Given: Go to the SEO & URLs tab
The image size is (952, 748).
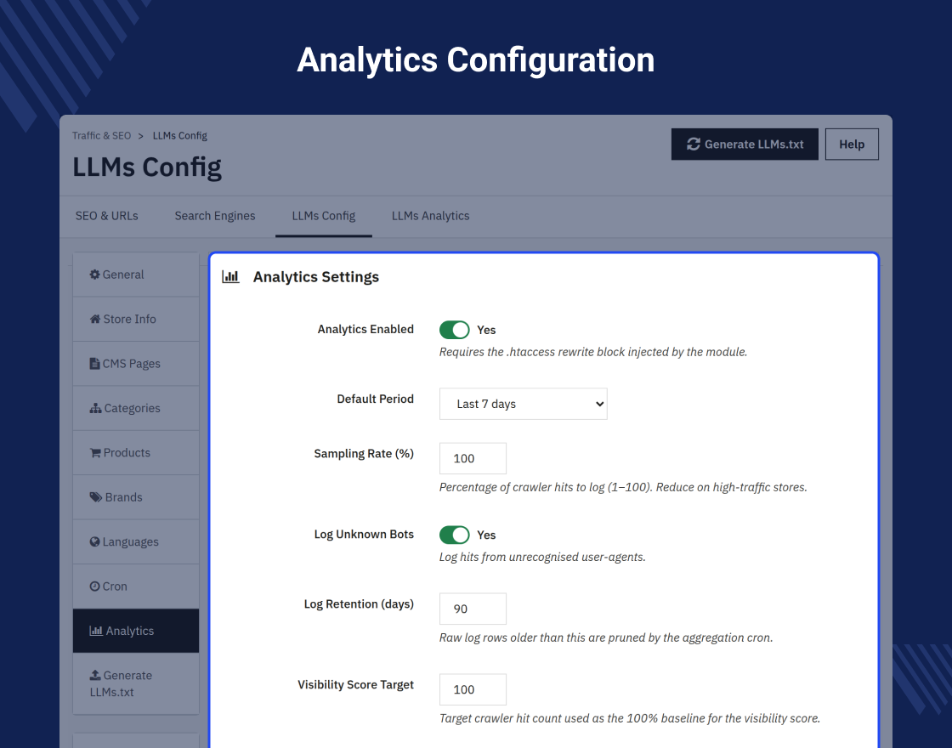Looking at the screenshot, I should pyautogui.click(x=107, y=216).
